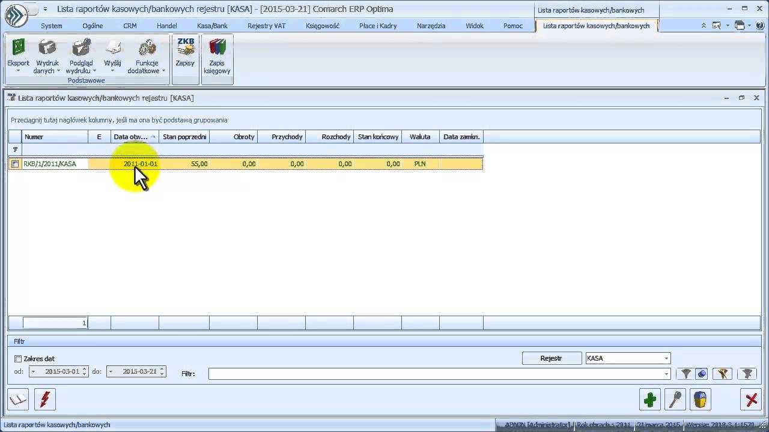Click the open book icon at bottom left
The height and width of the screenshot is (432, 769).
[x=18, y=399]
